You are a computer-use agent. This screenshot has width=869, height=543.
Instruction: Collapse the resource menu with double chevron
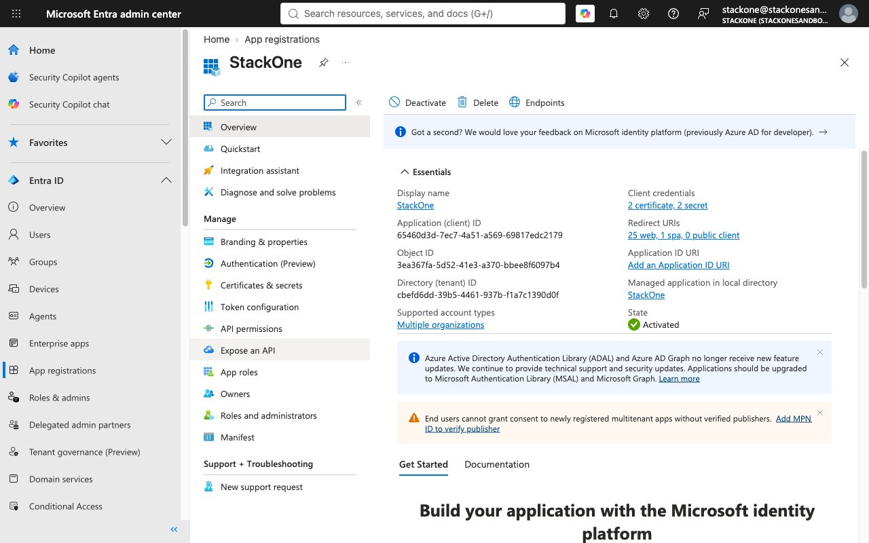click(359, 102)
